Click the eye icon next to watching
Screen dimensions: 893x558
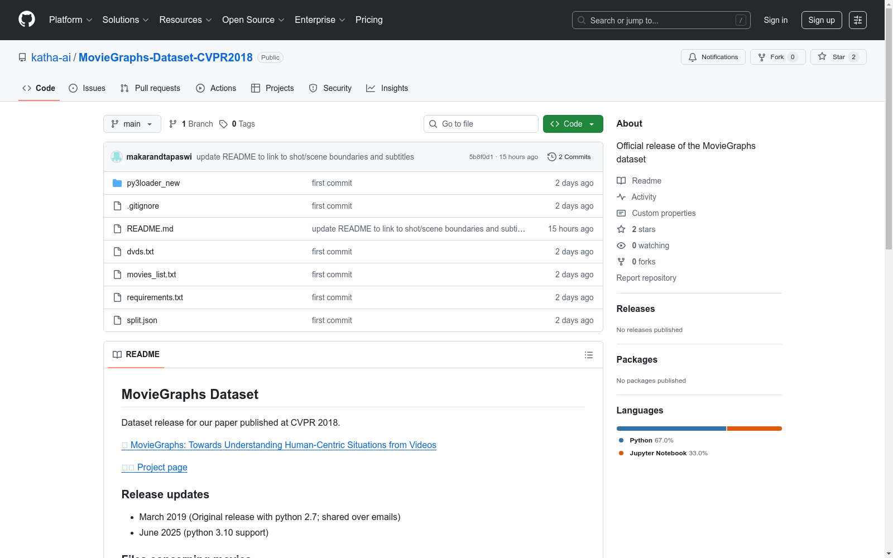pos(621,246)
